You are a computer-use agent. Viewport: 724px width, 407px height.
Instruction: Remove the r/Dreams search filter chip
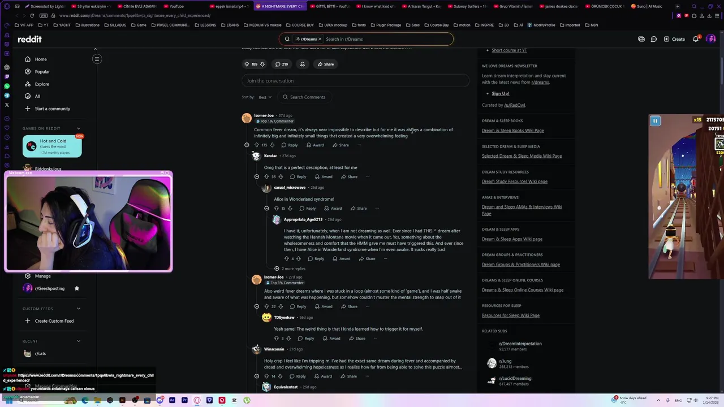click(320, 39)
